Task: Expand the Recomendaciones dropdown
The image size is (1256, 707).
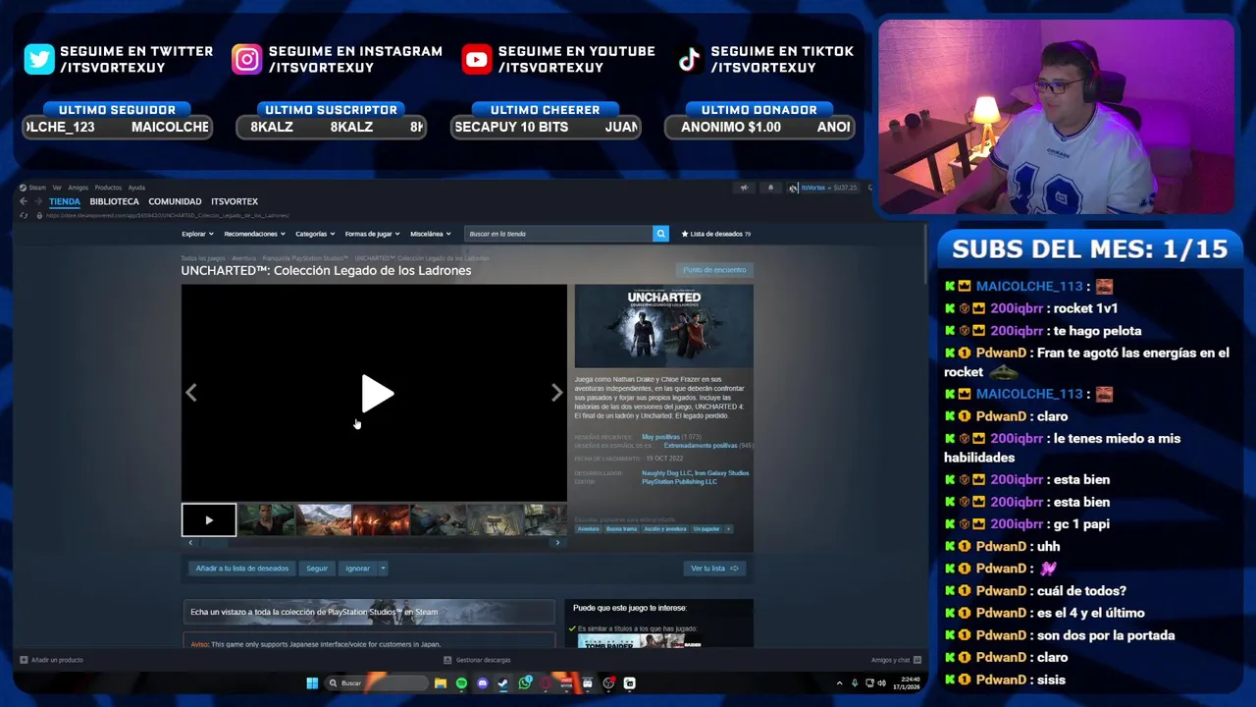Action: coord(254,234)
